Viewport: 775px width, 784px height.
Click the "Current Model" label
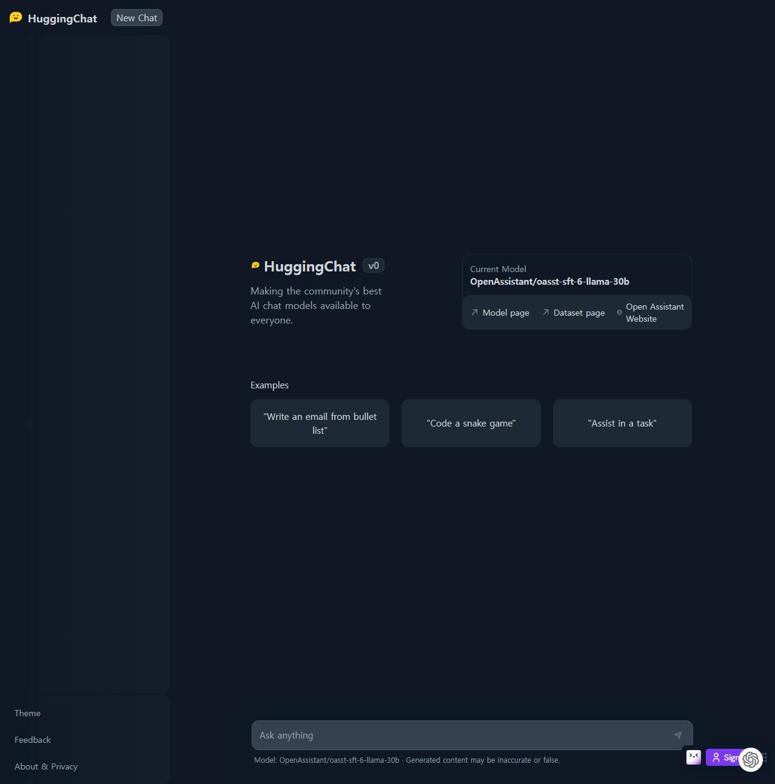click(x=498, y=269)
